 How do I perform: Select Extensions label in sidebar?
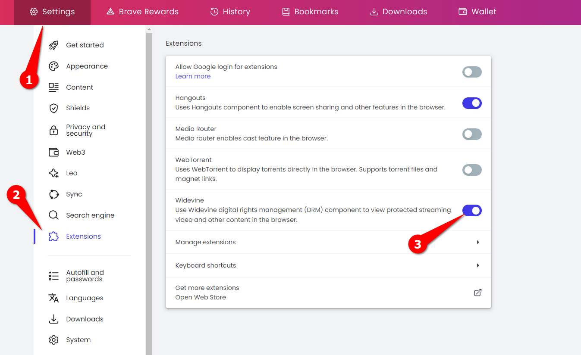(83, 237)
